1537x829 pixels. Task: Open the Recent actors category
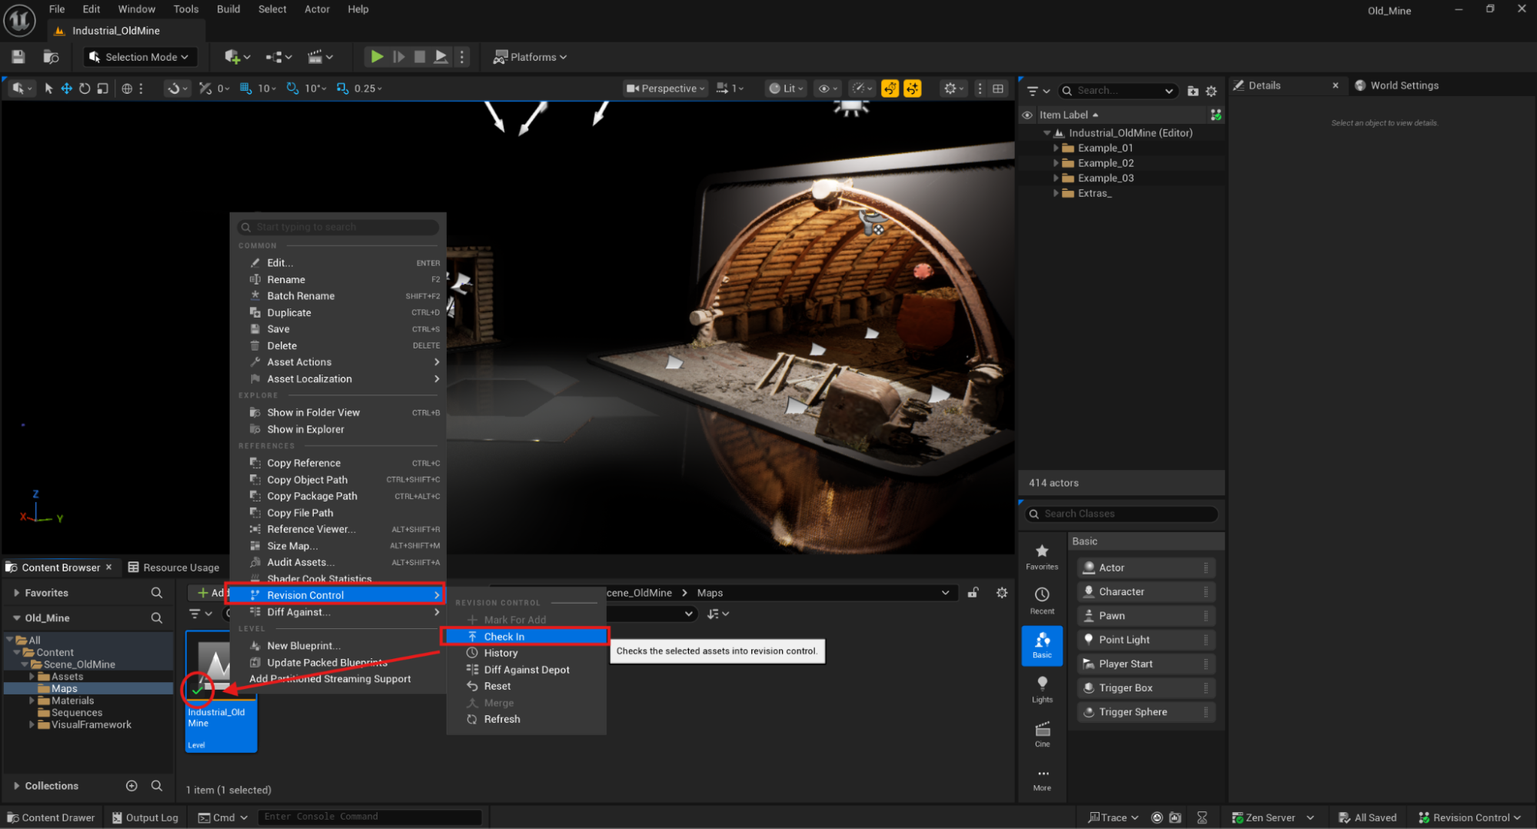click(1042, 600)
